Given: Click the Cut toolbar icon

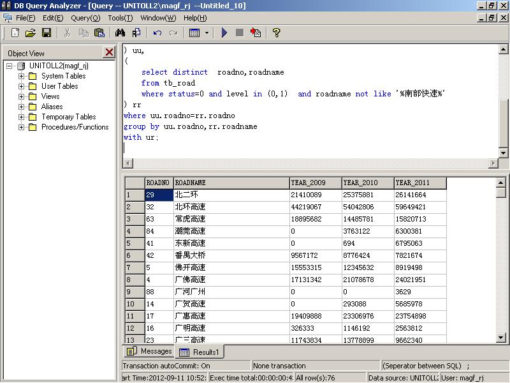Looking at the screenshot, I should 69,33.
